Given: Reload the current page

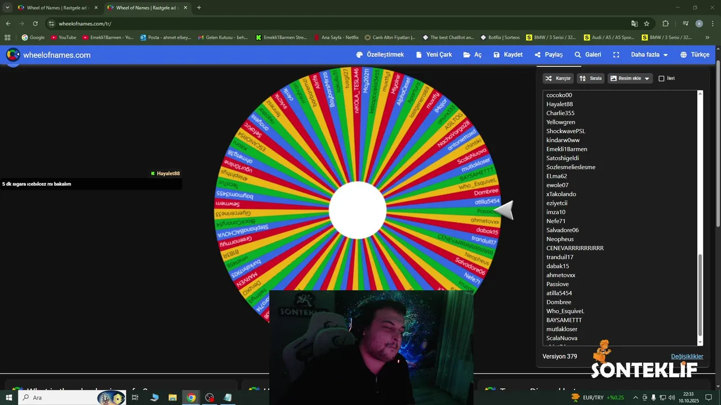Looking at the screenshot, I should (x=35, y=24).
